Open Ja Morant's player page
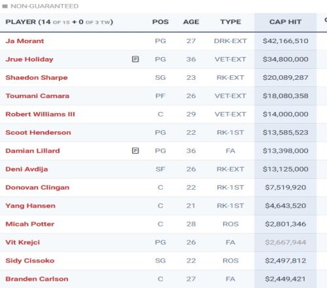327x288 pixels. [25, 41]
